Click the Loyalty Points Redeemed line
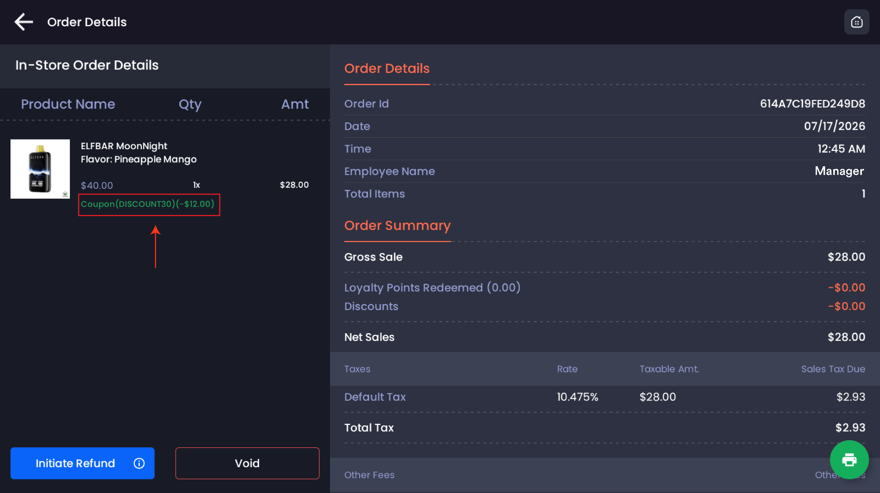This screenshot has width=880, height=493. pos(605,287)
